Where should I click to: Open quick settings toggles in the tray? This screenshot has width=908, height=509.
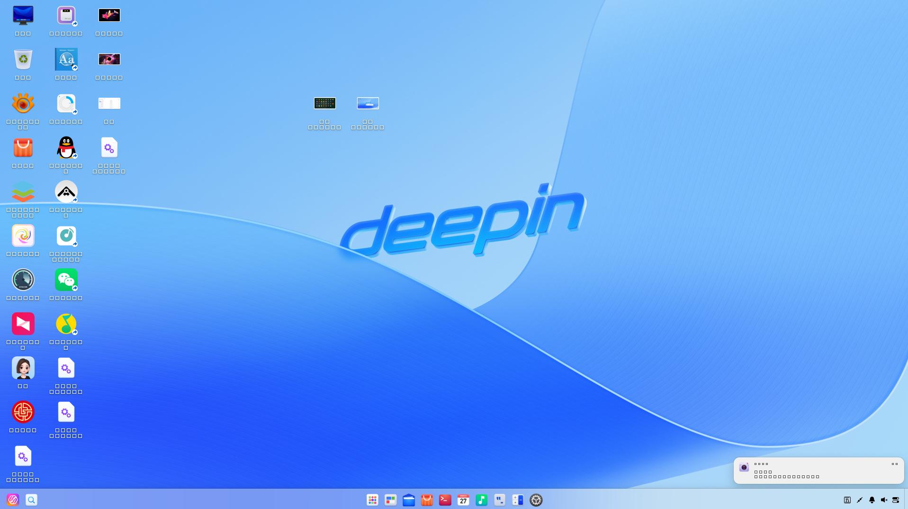pos(896,500)
